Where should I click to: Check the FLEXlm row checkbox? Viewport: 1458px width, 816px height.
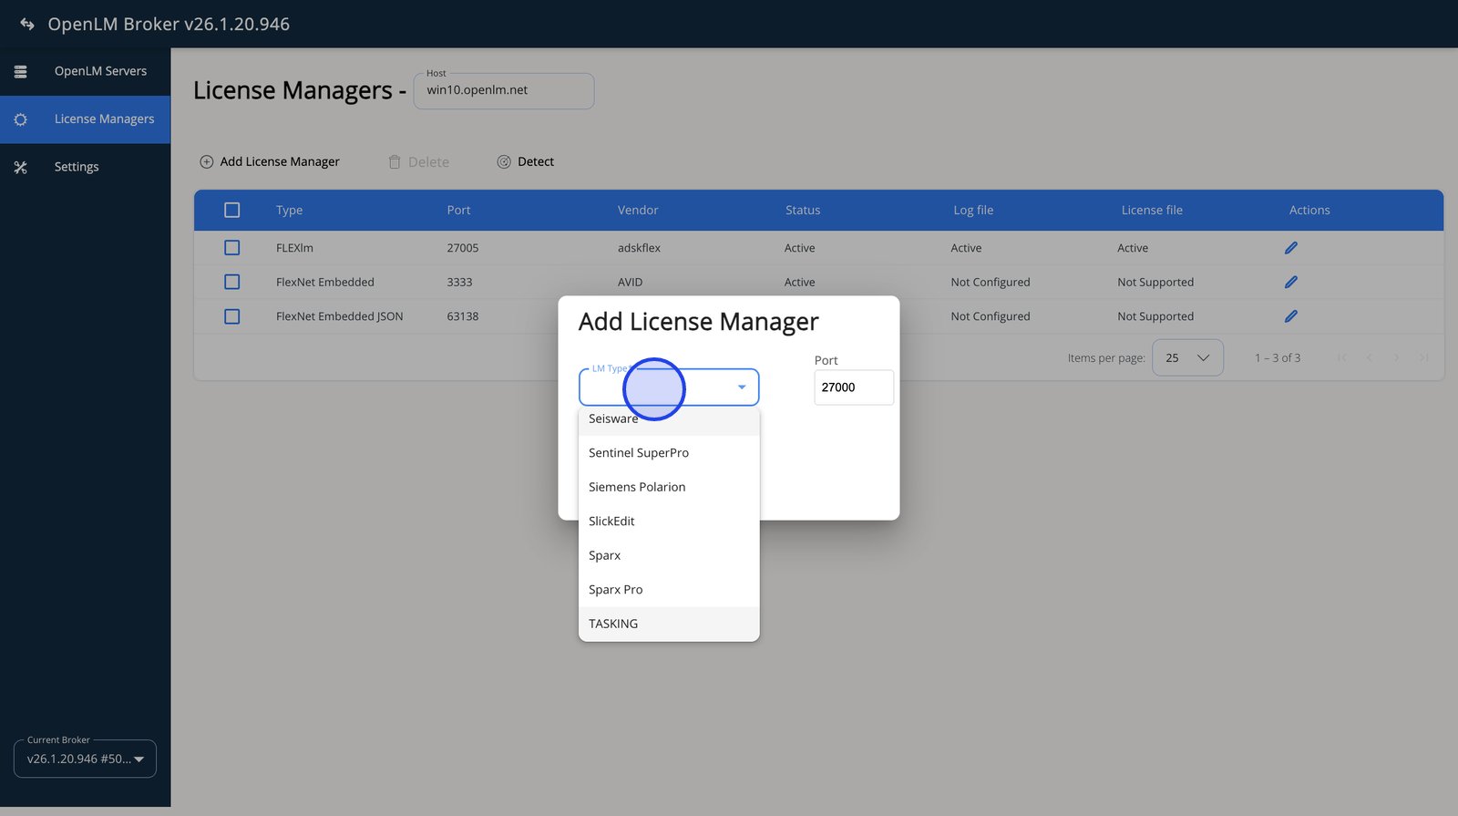click(x=232, y=248)
